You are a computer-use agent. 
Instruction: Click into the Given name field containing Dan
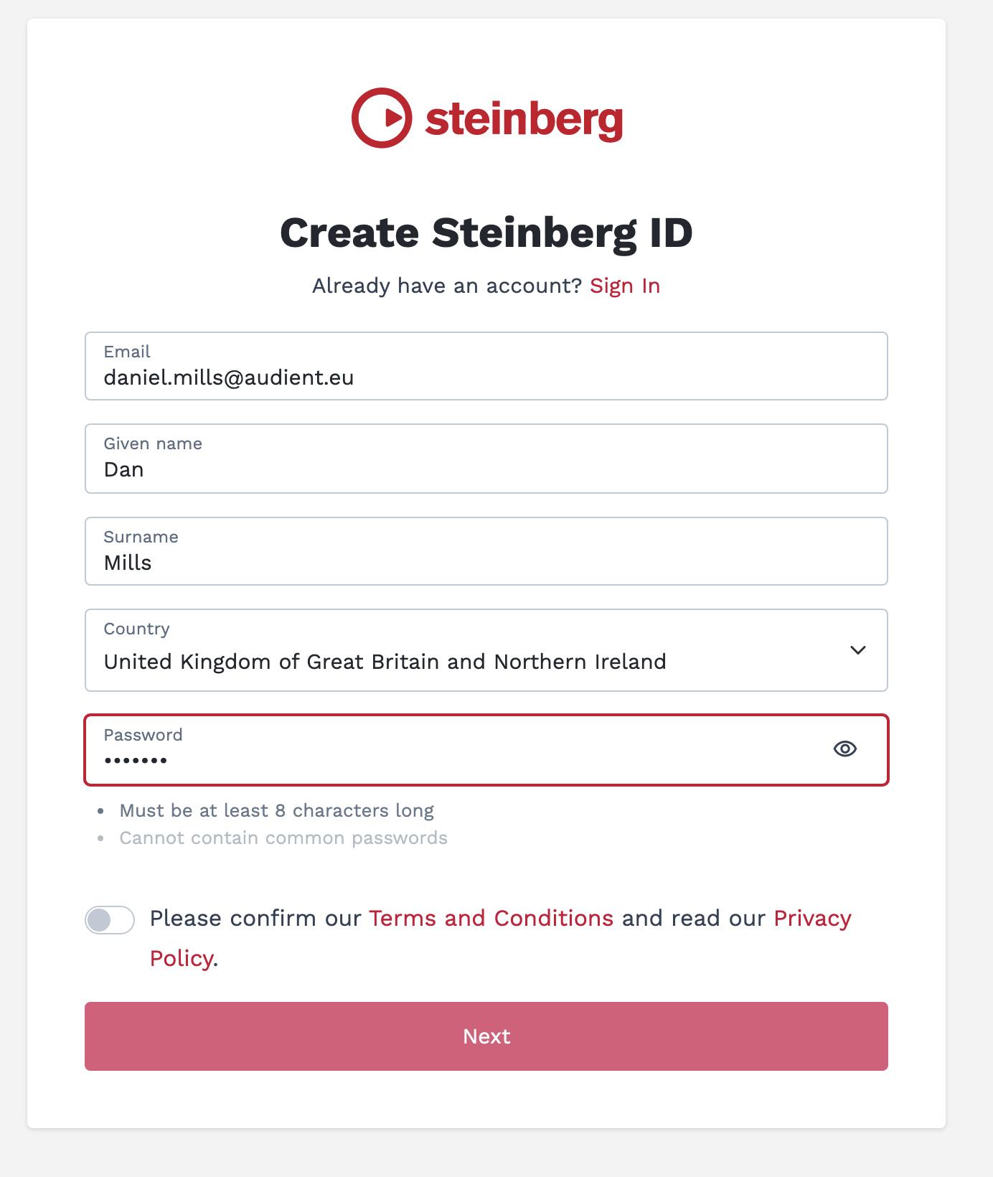[486, 459]
